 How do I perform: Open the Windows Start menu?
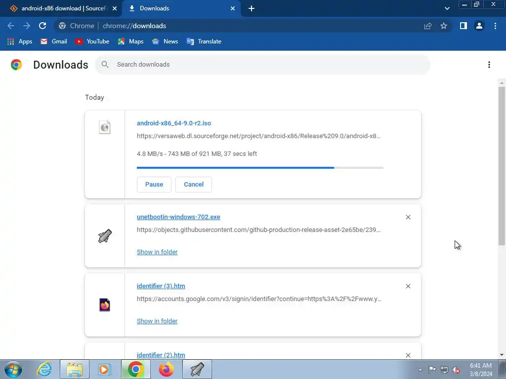13,369
